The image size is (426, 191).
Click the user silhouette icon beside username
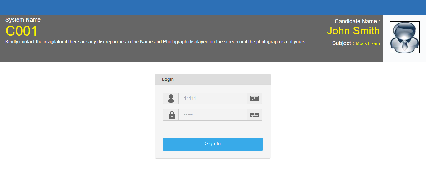point(171,98)
